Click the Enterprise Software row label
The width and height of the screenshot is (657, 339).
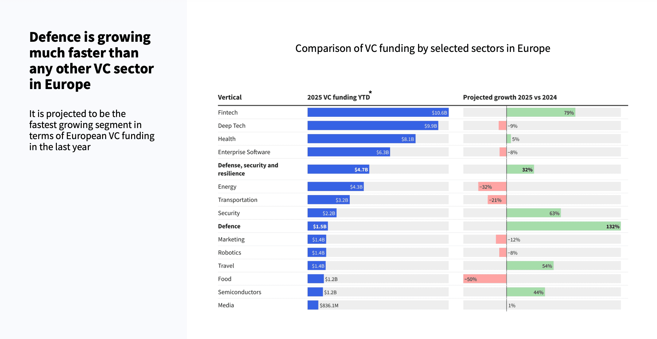click(244, 152)
